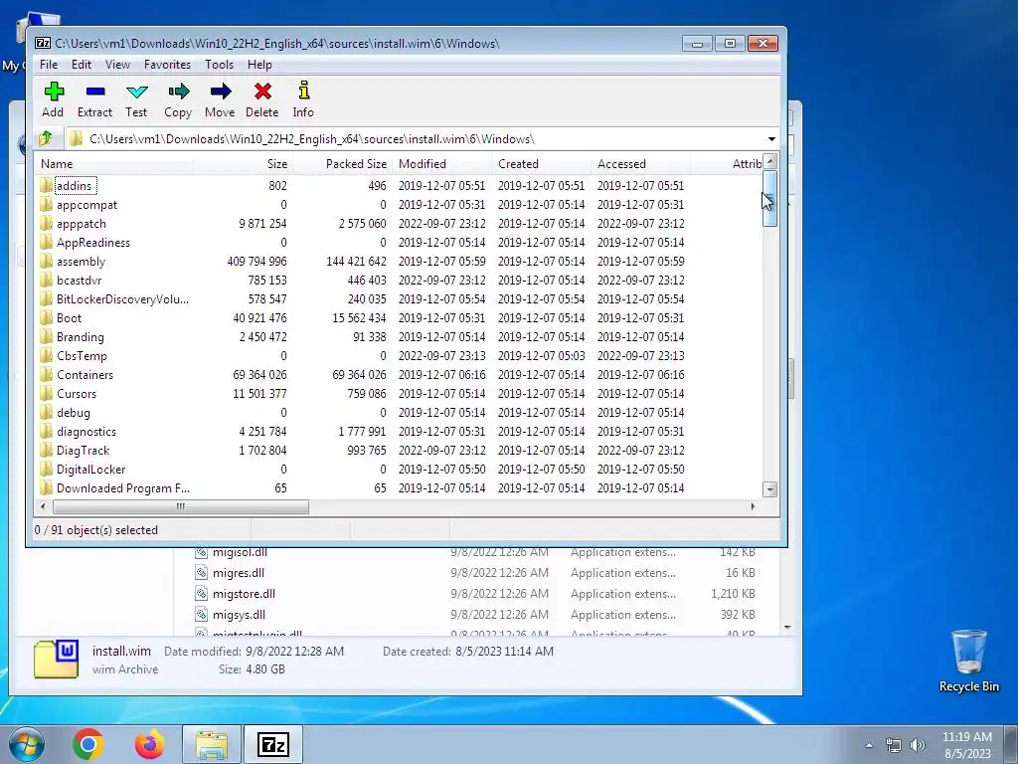Click the Boot folder icon
1018x764 pixels.
click(46, 317)
